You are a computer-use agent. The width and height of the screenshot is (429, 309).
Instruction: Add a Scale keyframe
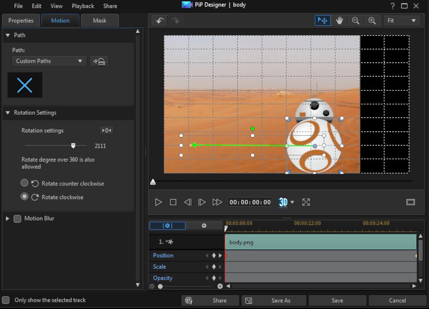point(214,267)
